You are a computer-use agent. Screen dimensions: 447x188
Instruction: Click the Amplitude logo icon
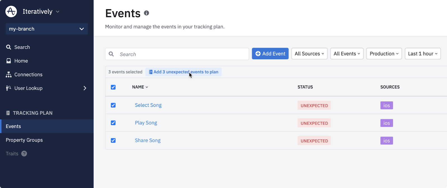click(x=11, y=11)
